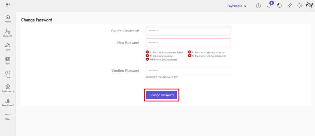Go to Home in the sidebar
Image resolution: width=315 pixels, height=136 pixels.
pyautogui.click(x=8, y=19)
